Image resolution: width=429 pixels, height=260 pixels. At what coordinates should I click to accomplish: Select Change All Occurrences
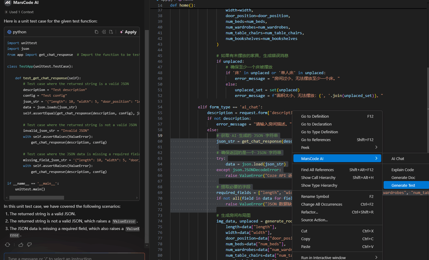[x=337, y=204]
